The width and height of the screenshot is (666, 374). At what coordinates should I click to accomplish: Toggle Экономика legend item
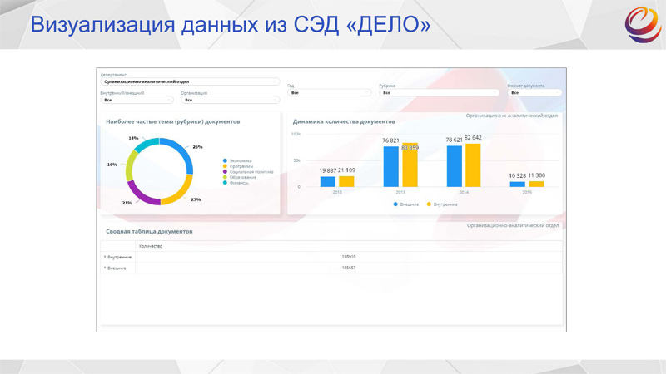(237, 160)
